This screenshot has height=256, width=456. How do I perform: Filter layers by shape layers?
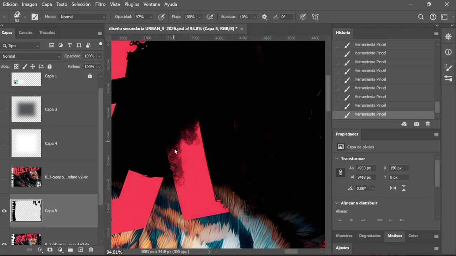79,45
